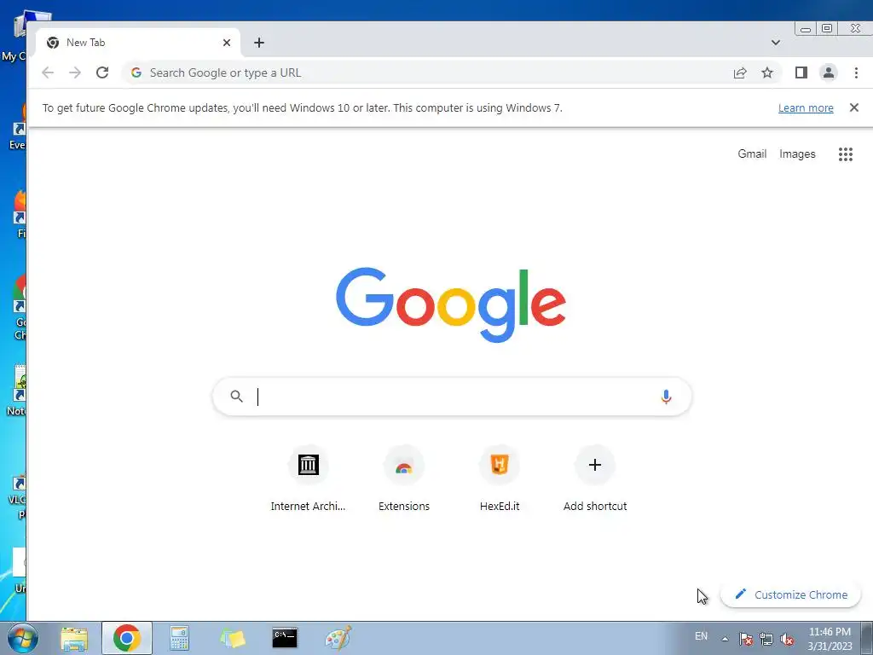The image size is (873, 655).
Task: Follow the Learn more link
Action: click(806, 108)
